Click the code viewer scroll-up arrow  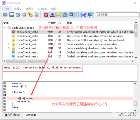pyautogui.click(x=135, y=84)
